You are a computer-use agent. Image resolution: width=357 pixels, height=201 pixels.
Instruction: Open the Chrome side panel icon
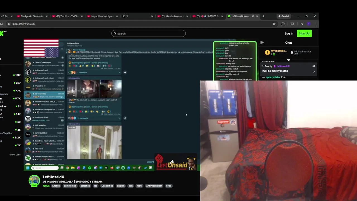click(x=292, y=24)
